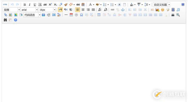The image size is (188, 102).
Task: Toggle subscript X₂ formatting
Action: coord(55,4)
